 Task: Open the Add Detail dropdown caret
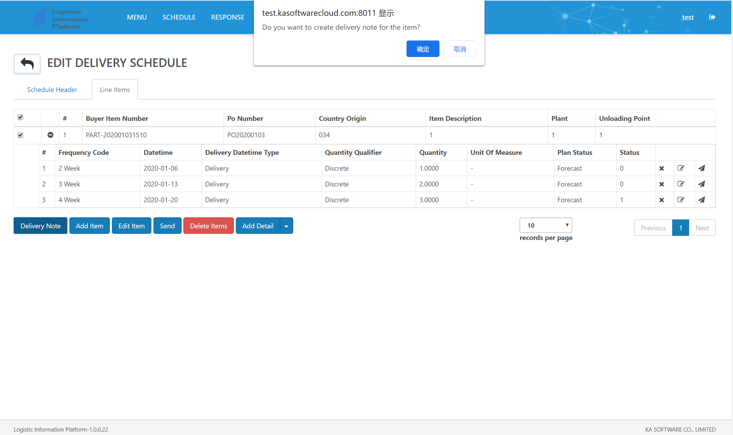tap(286, 226)
